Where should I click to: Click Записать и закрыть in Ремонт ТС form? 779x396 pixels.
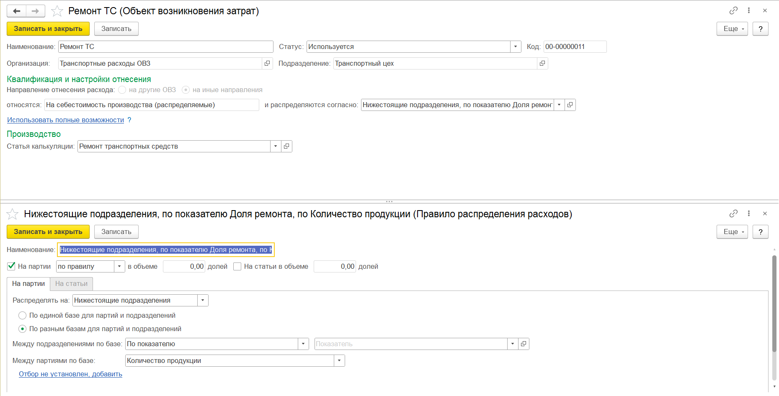click(48, 28)
